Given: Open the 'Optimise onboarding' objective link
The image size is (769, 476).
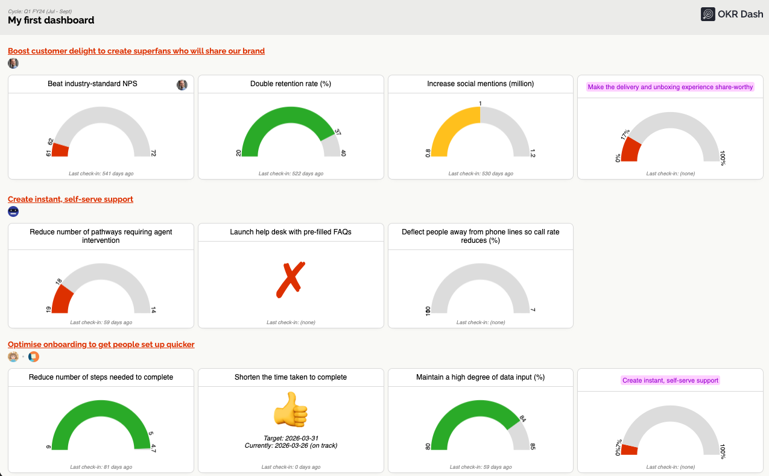Looking at the screenshot, I should coord(100,344).
